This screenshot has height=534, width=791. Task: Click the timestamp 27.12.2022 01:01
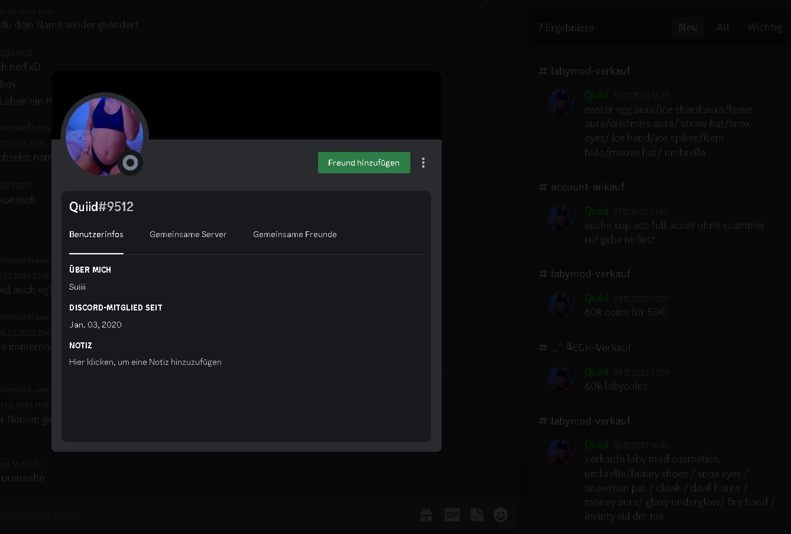coord(640,212)
